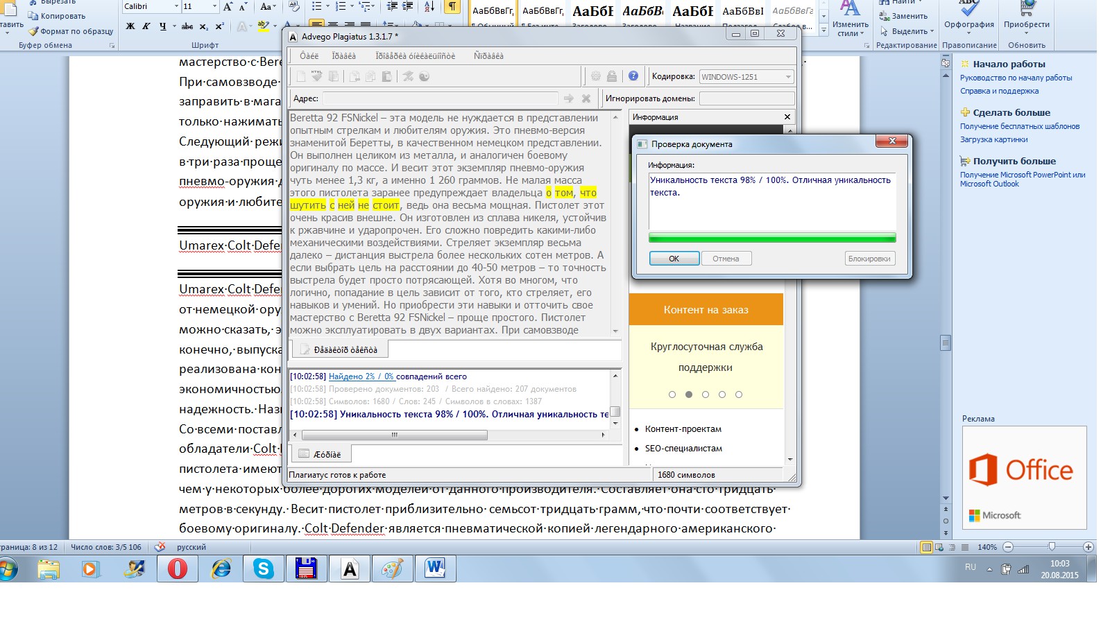The height and width of the screenshot is (624, 1110).
Task: Select the text editor tab in Plagiatus
Action: pyautogui.click(x=339, y=349)
